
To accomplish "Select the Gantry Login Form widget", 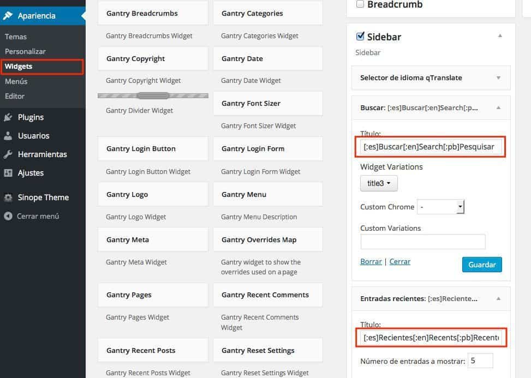I will tap(268, 149).
